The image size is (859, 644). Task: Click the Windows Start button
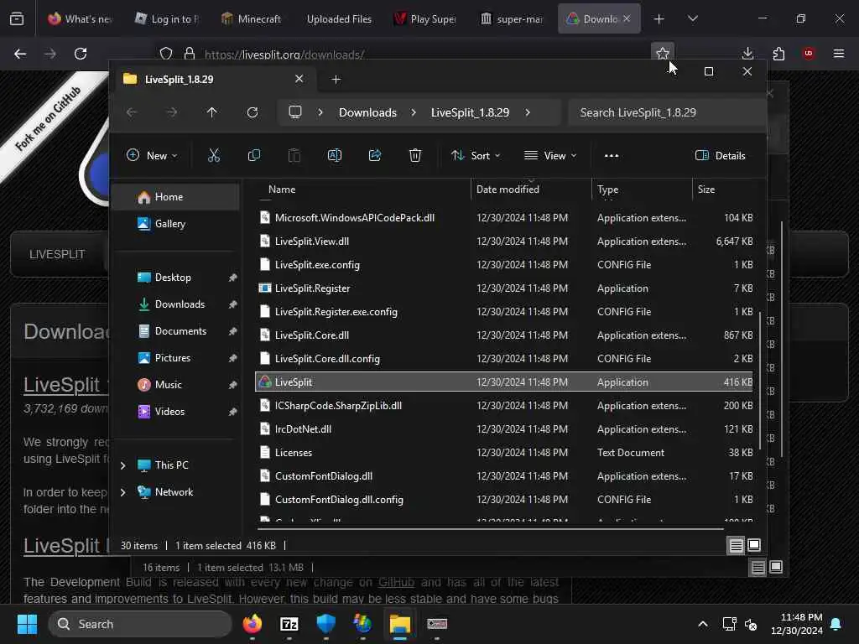click(x=27, y=624)
